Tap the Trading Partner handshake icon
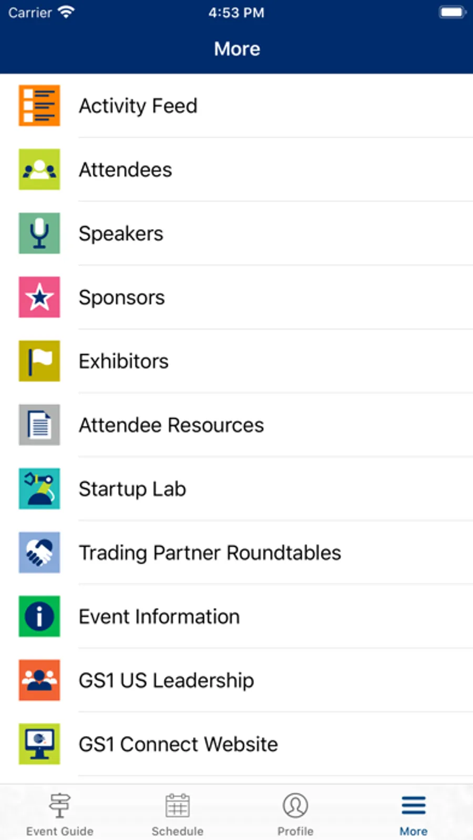The height and width of the screenshot is (840, 473). coord(39,552)
